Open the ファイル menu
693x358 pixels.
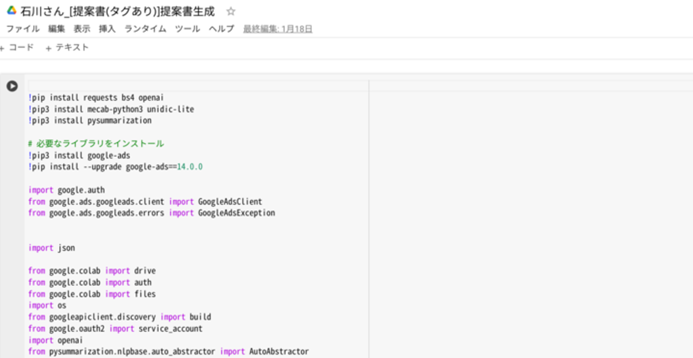[23, 29]
